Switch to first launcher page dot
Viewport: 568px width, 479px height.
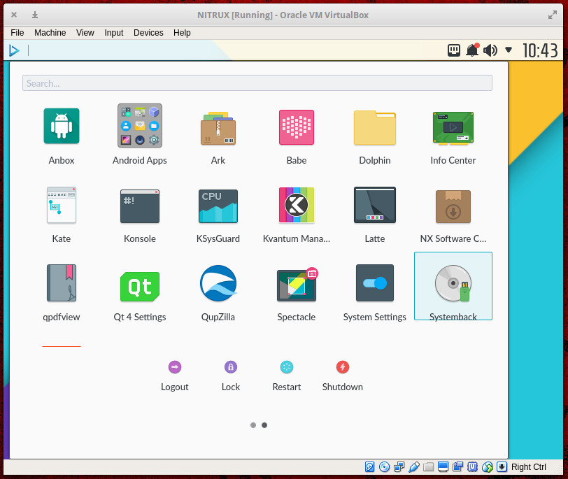pos(253,424)
